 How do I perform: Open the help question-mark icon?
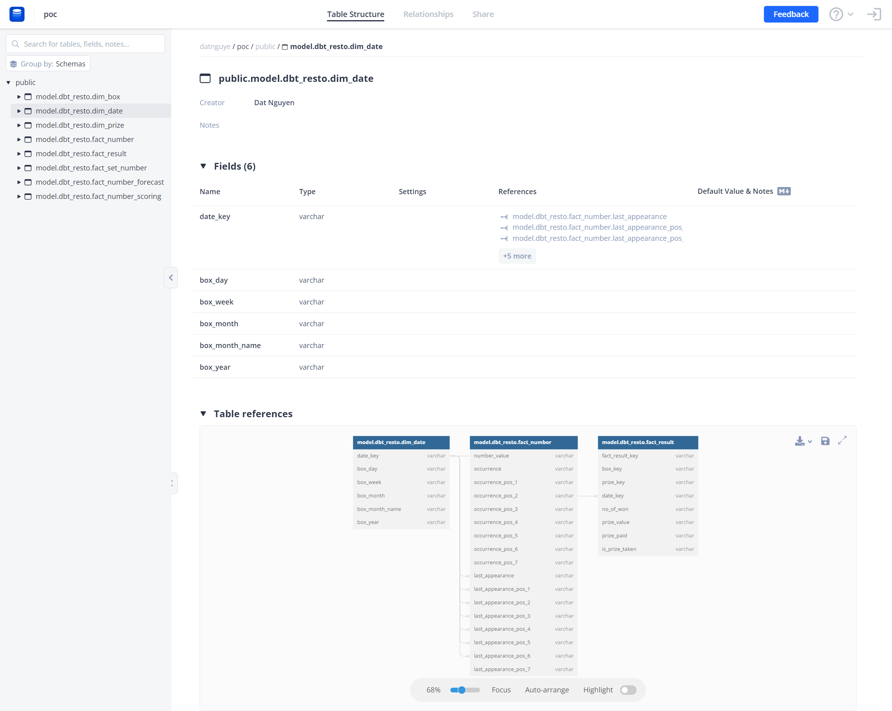tap(836, 14)
